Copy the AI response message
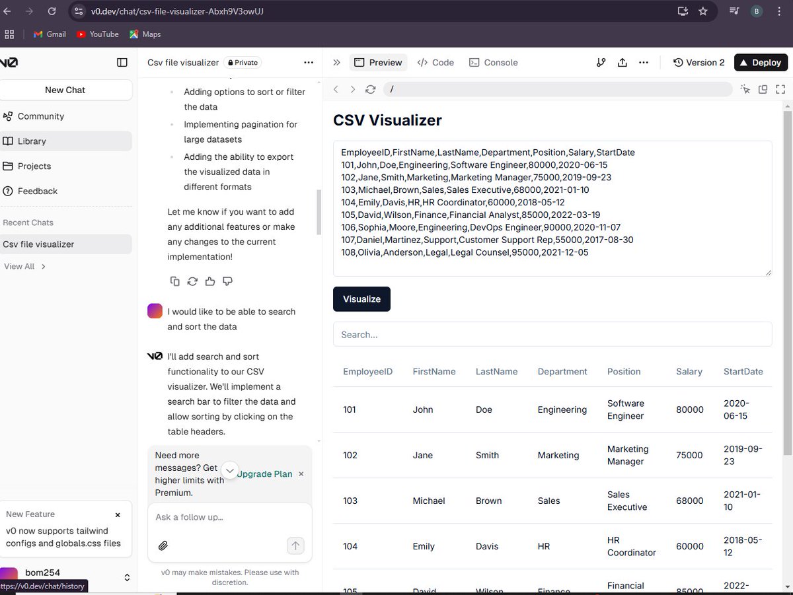 click(175, 281)
